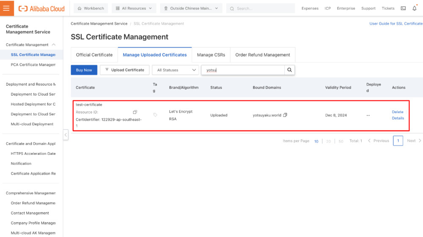Click the certificate search field containing yotsu
423x237 pixels.
[x=243, y=70]
